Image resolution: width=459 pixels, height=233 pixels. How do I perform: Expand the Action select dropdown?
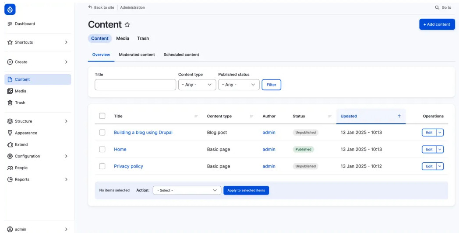[x=187, y=190]
